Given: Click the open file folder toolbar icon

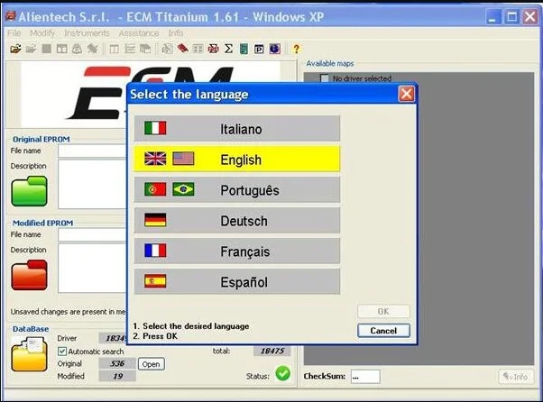Looking at the screenshot, I should tap(15, 49).
